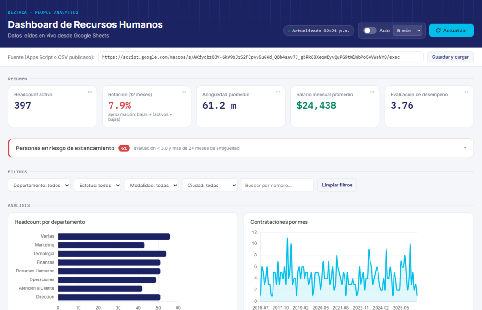The width and height of the screenshot is (482, 310).
Task: Open the 5 min interval dropdown
Action: pyautogui.click(x=408, y=31)
